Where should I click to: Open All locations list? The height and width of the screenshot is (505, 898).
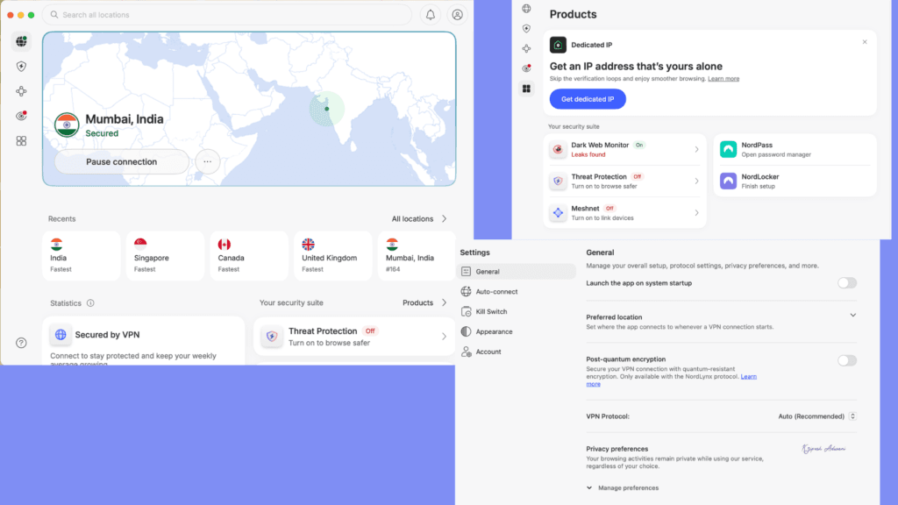pyautogui.click(x=419, y=218)
